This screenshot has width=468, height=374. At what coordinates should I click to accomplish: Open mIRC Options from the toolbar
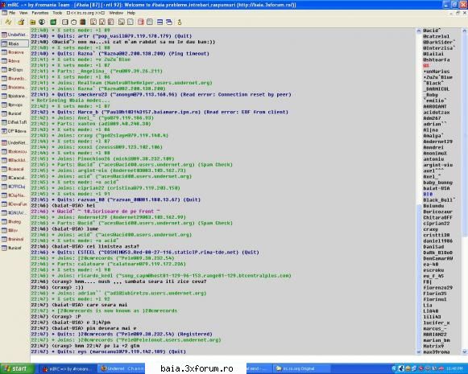[x=21, y=22]
